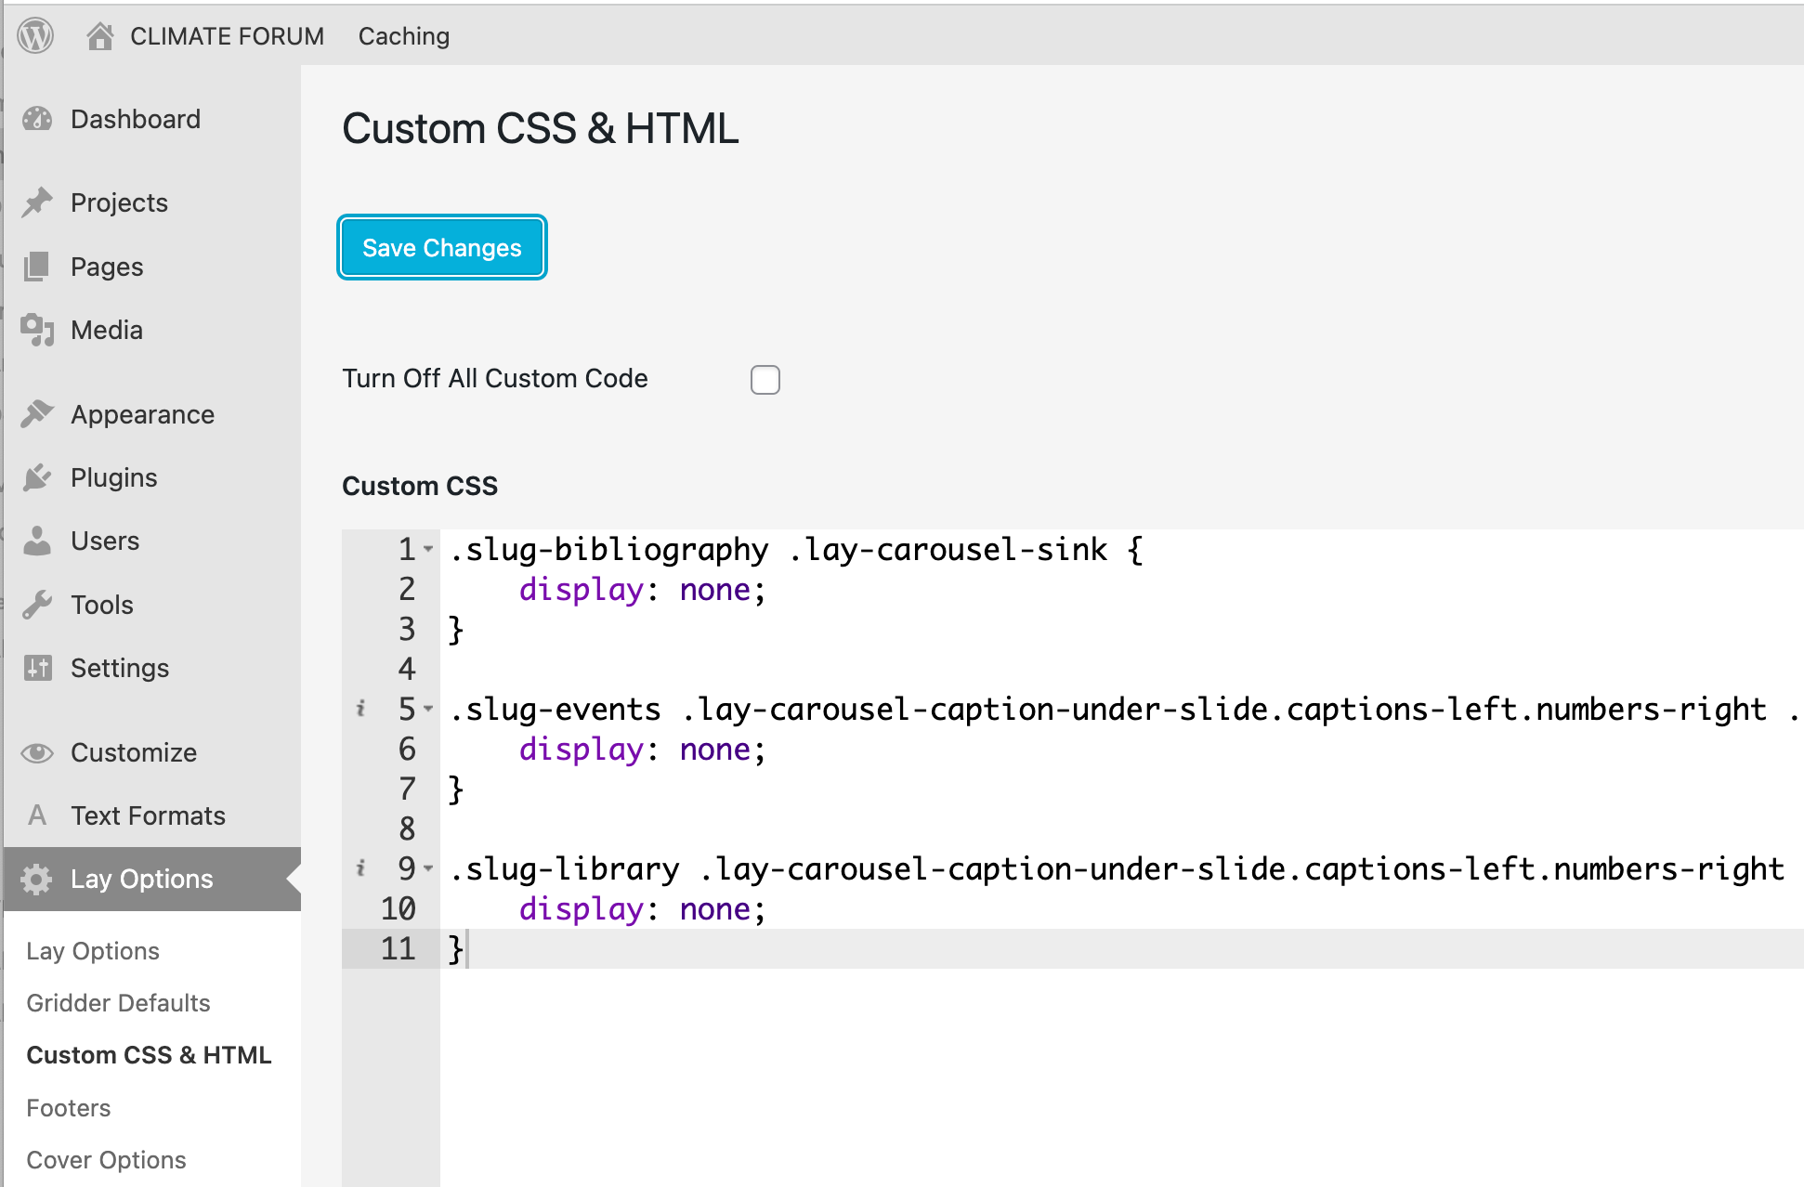Open the Caching menu in admin bar

(403, 36)
